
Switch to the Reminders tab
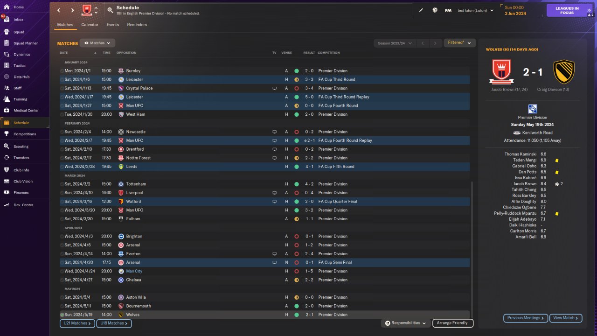pyautogui.click(x=137, y=25)
